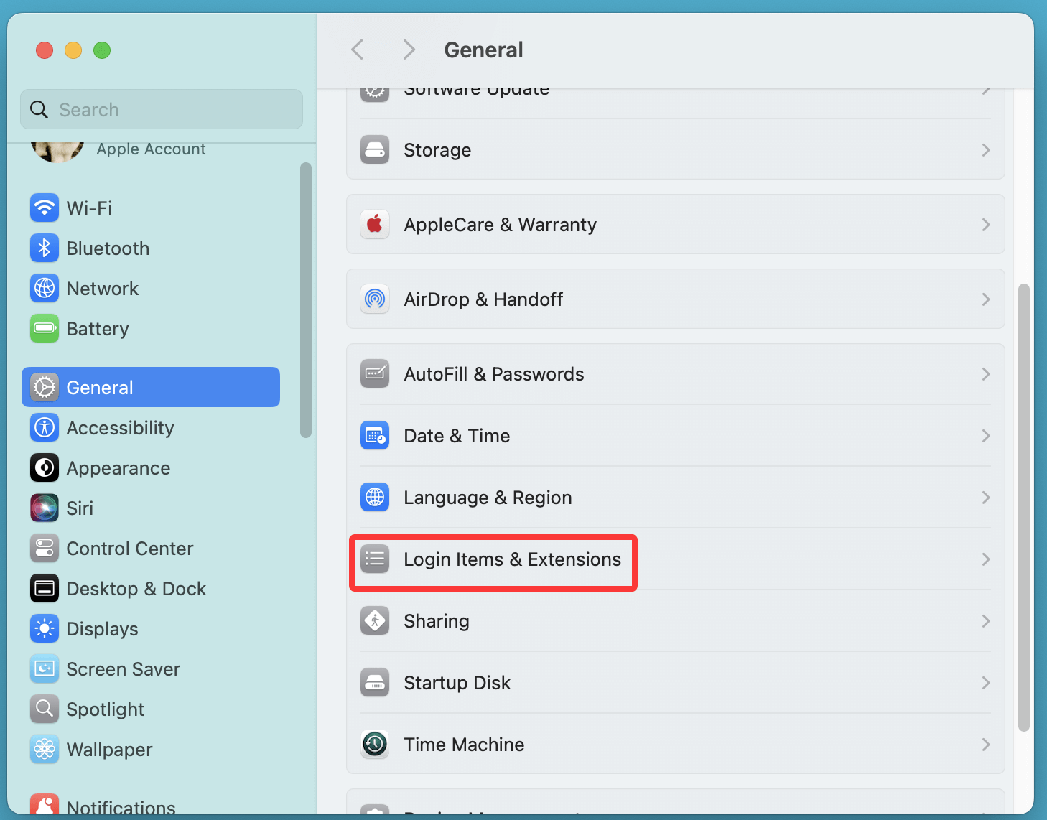Screen dimensions: 1047x820
Task: Click the Battery icon in sidebar
Action: click(x=44, y=328)
